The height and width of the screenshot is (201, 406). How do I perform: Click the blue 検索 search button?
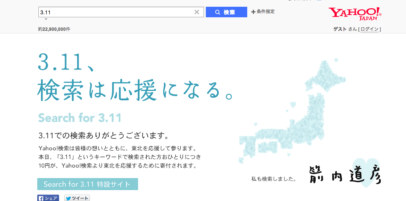(x=226, y=12)
